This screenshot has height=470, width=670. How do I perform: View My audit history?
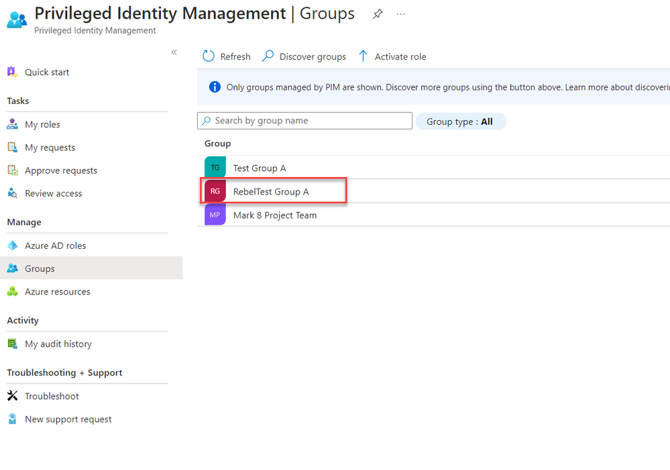coord(58,344)
